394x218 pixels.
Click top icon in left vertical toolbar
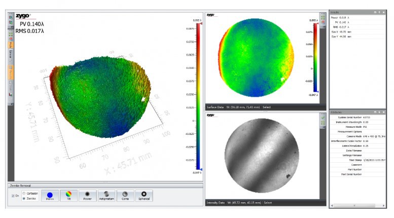tap(10, 17)
